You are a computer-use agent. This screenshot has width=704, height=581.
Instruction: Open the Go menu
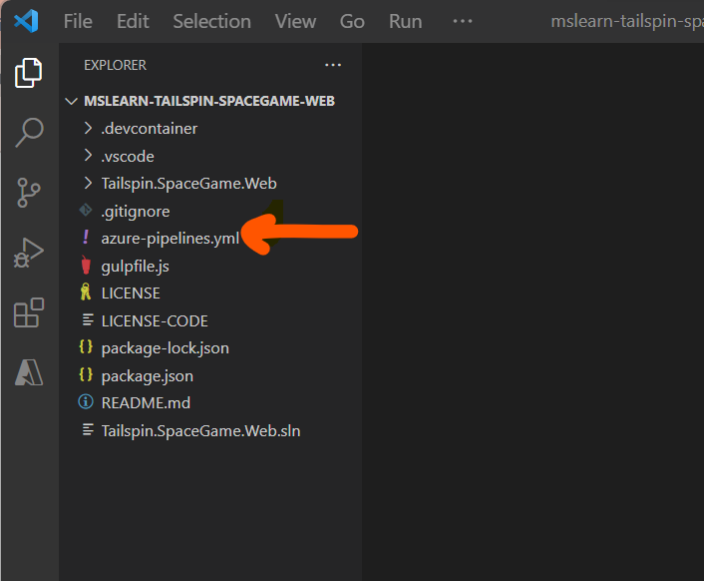pyautogui.click(x=352, y=21)
